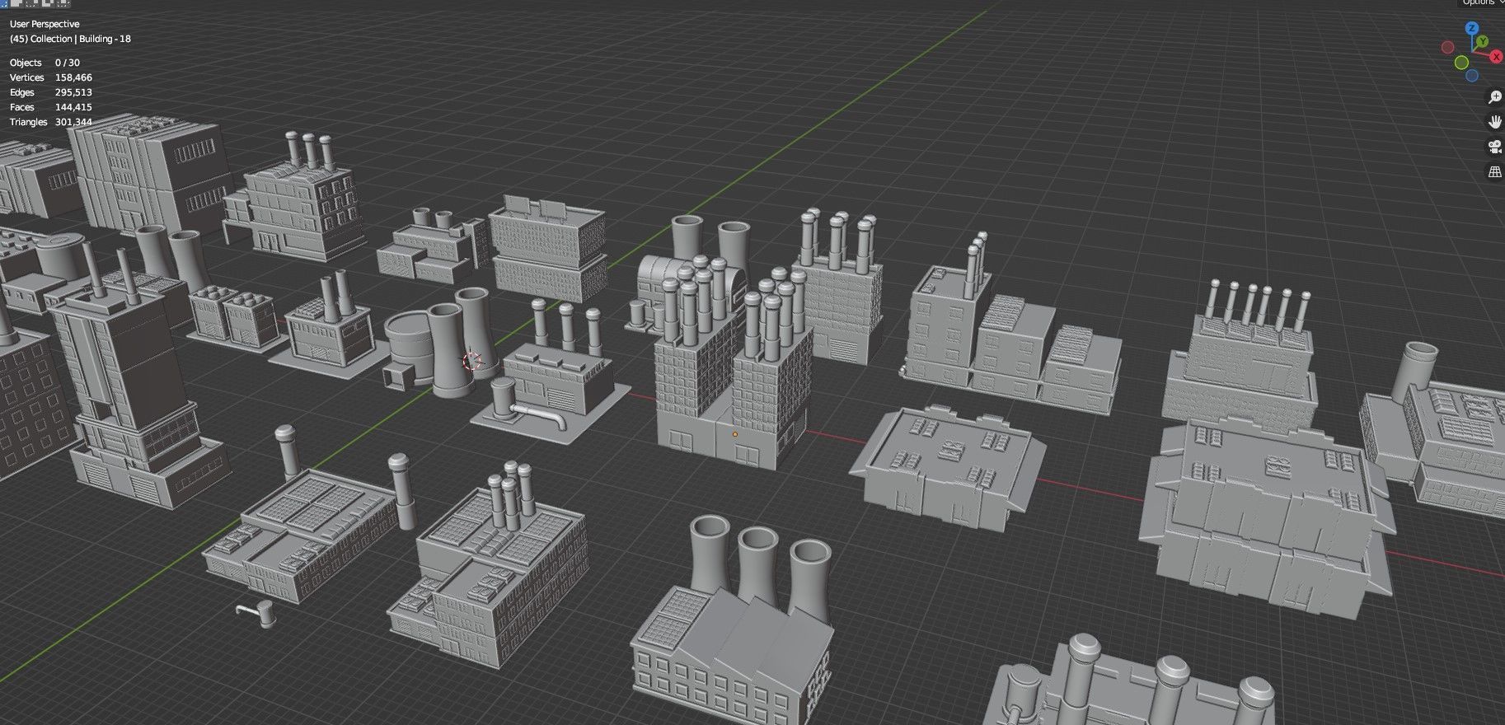
Task: Toggle camera view with the camera icon
Action: point(1494,147)
